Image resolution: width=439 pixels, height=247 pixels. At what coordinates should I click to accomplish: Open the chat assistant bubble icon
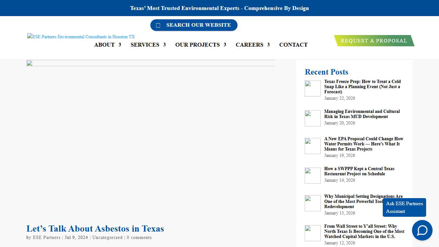pyautogui.click(x=422, y=230)
